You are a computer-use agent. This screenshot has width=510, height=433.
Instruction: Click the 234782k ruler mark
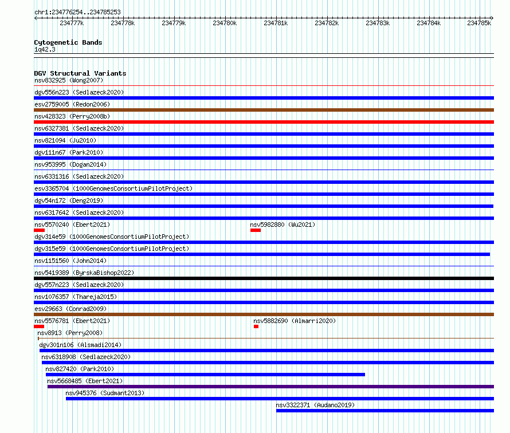pos(327,23)
